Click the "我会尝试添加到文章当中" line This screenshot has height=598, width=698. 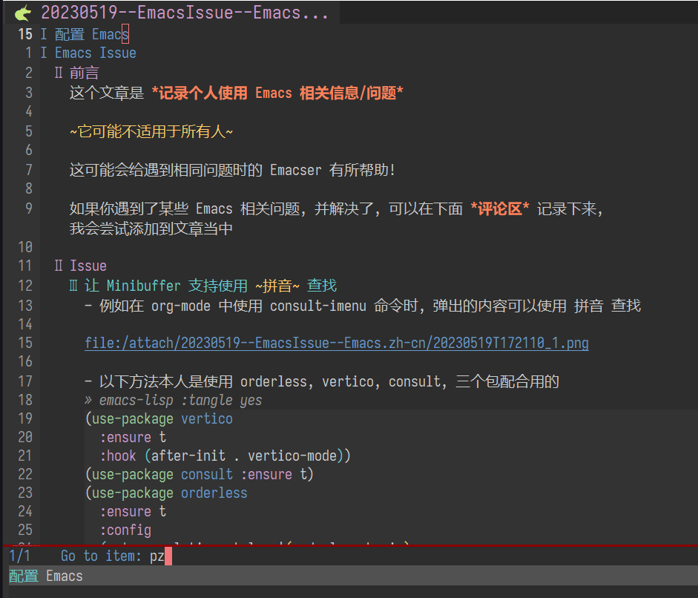point(151,229)
